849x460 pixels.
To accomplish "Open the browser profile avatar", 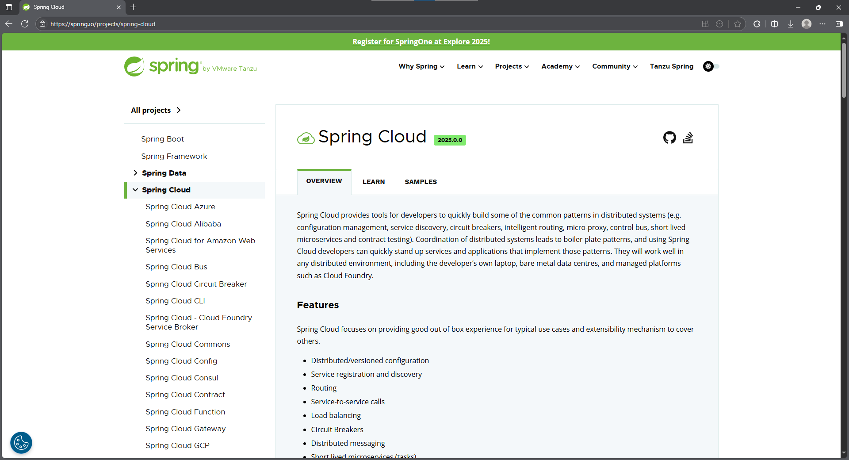I will [807, 24].
